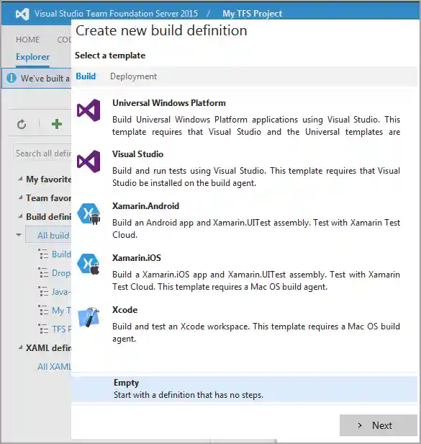Select the Empty template row
Viewport: 421px width, 444px height.
click(244, 388)
